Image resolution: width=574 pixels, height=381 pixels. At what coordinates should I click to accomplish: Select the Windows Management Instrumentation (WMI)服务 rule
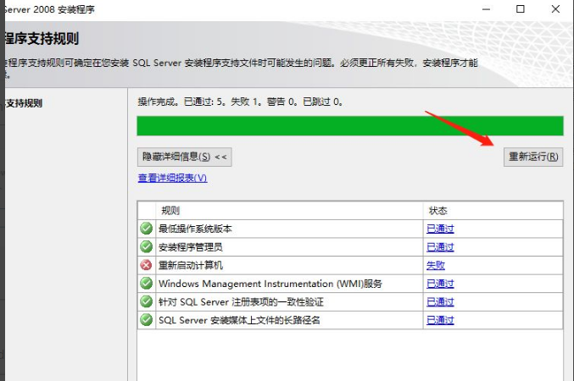tap(270, 284)
